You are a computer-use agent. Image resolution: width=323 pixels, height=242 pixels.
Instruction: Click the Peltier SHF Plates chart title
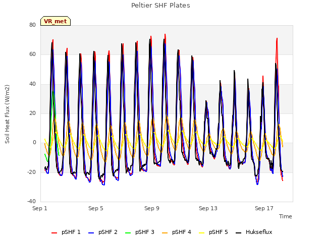point(160,6)
